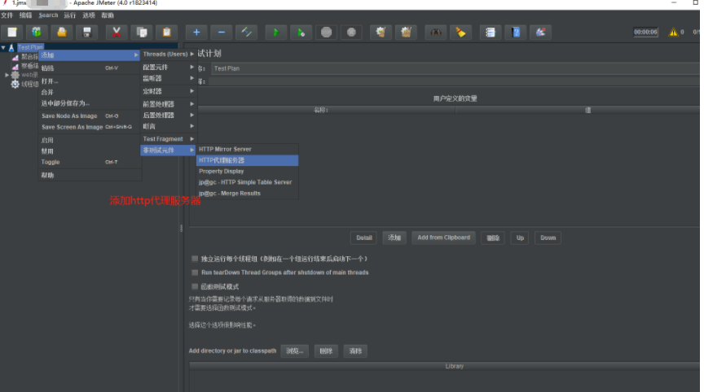Expand 断言 submenu
704x392 pixels.
coord(169,126)
